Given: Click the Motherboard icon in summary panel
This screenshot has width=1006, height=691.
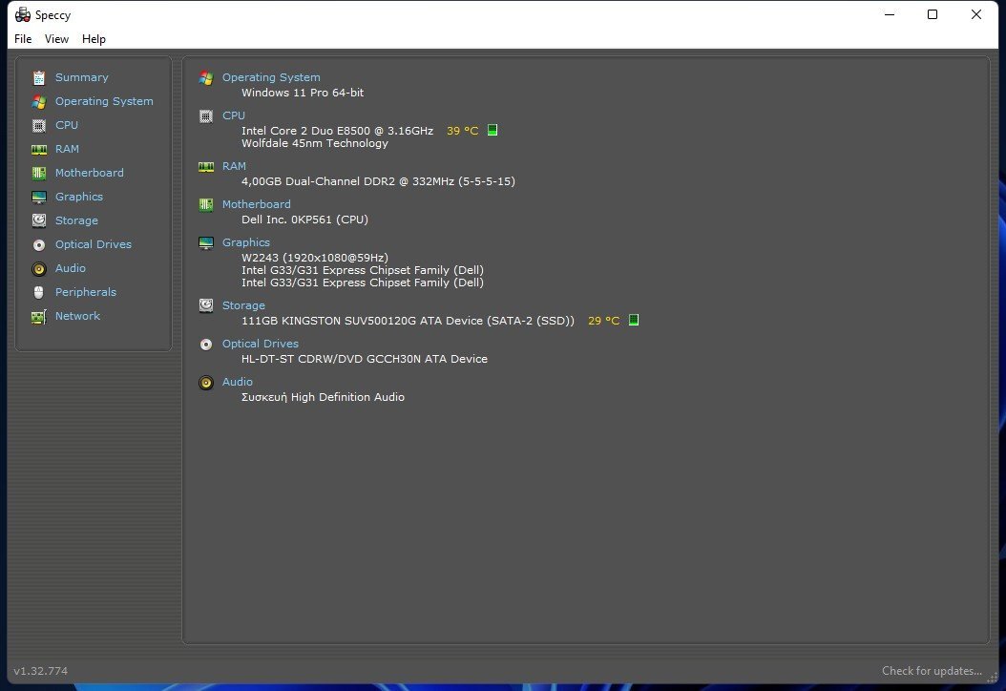Looking at the screenshot, I should coord(206,204).
